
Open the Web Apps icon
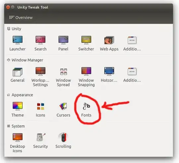(x=109, y=40)
